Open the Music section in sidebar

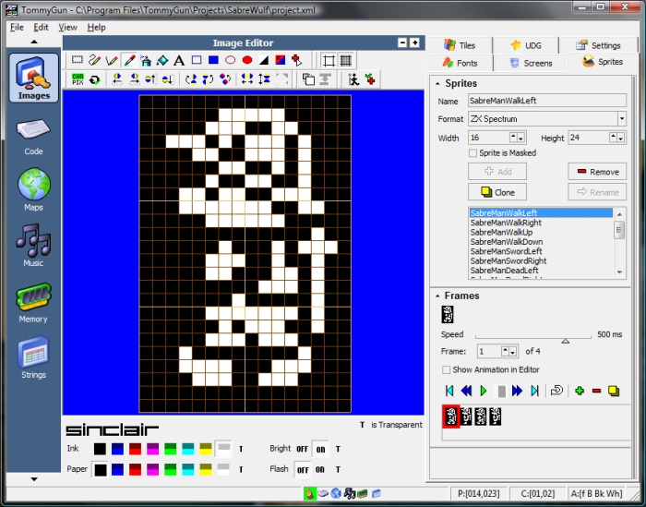pyautogui.click(x=33, y=246)
